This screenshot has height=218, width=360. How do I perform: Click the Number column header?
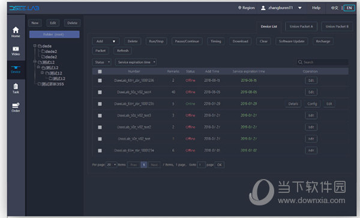[134, 71]
